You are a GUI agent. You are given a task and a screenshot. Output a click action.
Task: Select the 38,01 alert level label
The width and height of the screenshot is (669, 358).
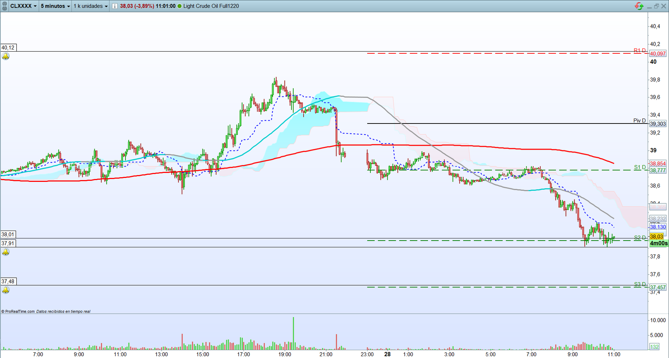(x=8, y=234)
